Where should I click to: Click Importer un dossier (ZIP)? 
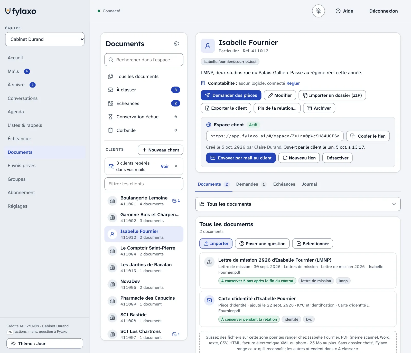[x=332, y=95]
